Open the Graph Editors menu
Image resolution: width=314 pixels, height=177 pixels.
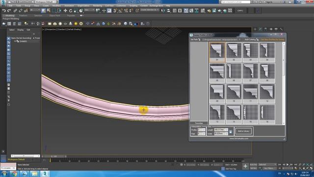(83, 6)
